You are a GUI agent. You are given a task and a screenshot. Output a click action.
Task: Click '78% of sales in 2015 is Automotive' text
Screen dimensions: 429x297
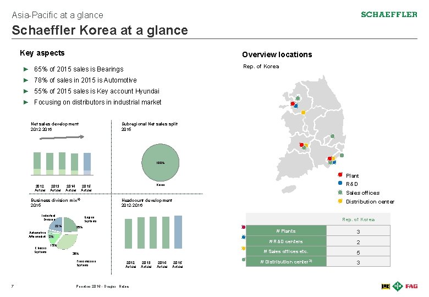(x=85, y=80)
